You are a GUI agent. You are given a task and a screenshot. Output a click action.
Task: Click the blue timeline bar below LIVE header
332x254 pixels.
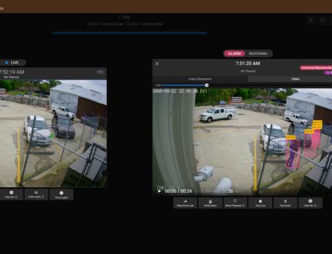[x=129, y=33]
